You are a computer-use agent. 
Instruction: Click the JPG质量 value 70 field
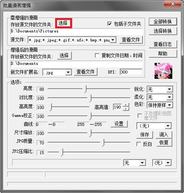pos(40,143)
